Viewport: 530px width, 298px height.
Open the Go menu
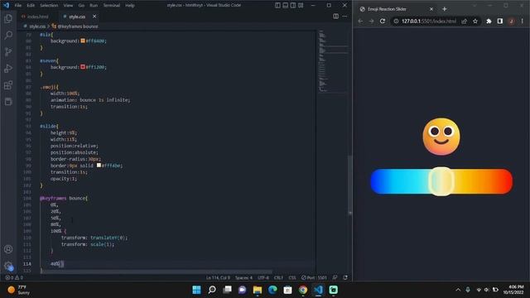click(81, 6)
